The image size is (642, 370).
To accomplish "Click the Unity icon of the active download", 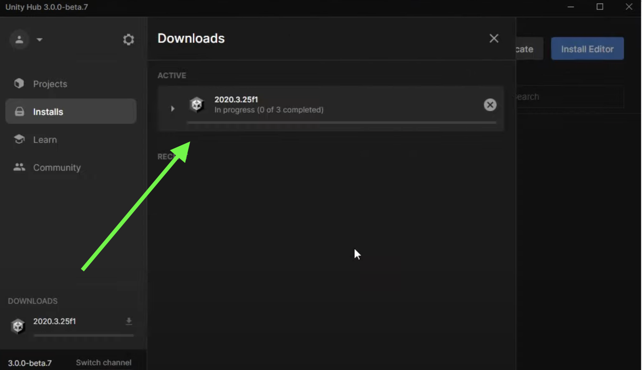I will coord(197,105).
